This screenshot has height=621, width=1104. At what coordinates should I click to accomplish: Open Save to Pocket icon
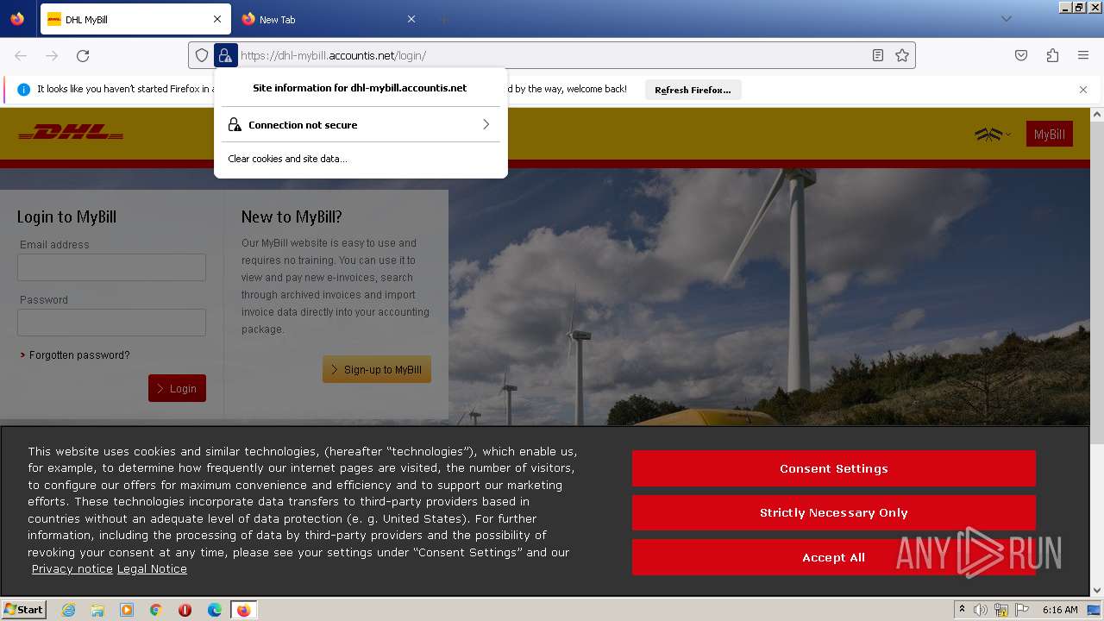pyautogui.click(x=1021, y=55)
